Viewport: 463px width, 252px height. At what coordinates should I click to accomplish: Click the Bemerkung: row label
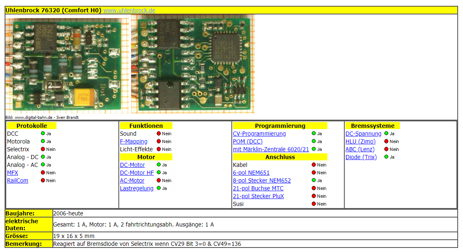tap(24, 244)
